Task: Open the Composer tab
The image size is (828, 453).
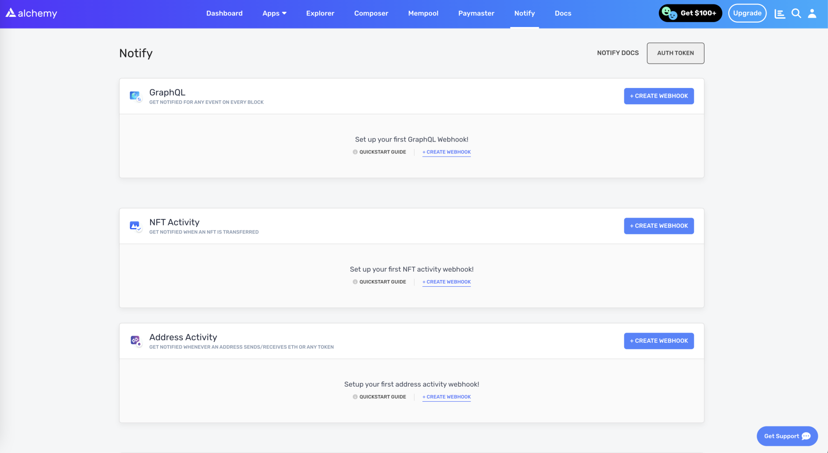Action: [371, 13]
